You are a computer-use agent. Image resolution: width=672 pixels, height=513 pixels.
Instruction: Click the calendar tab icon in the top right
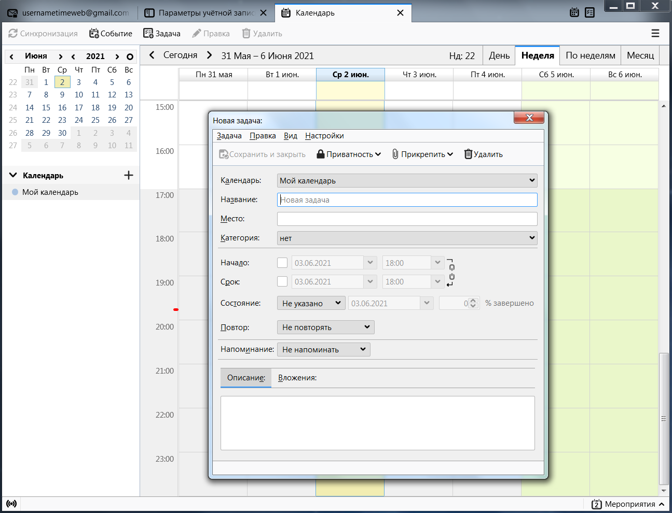574,12
